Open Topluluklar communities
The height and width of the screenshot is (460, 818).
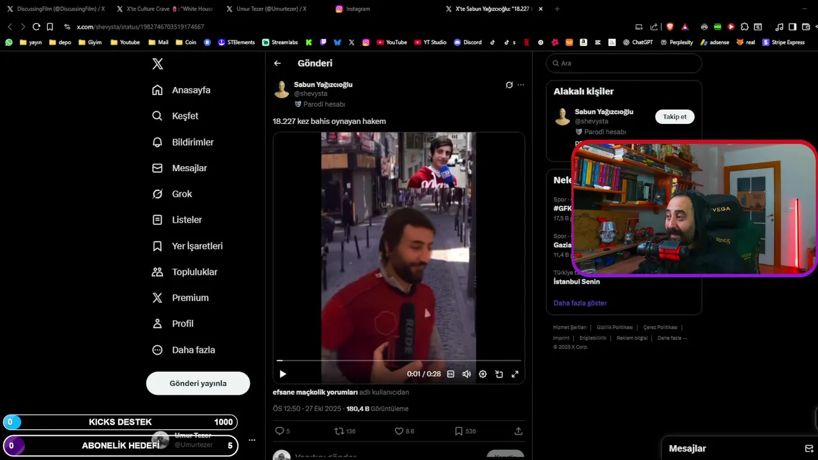pos(185,272)
